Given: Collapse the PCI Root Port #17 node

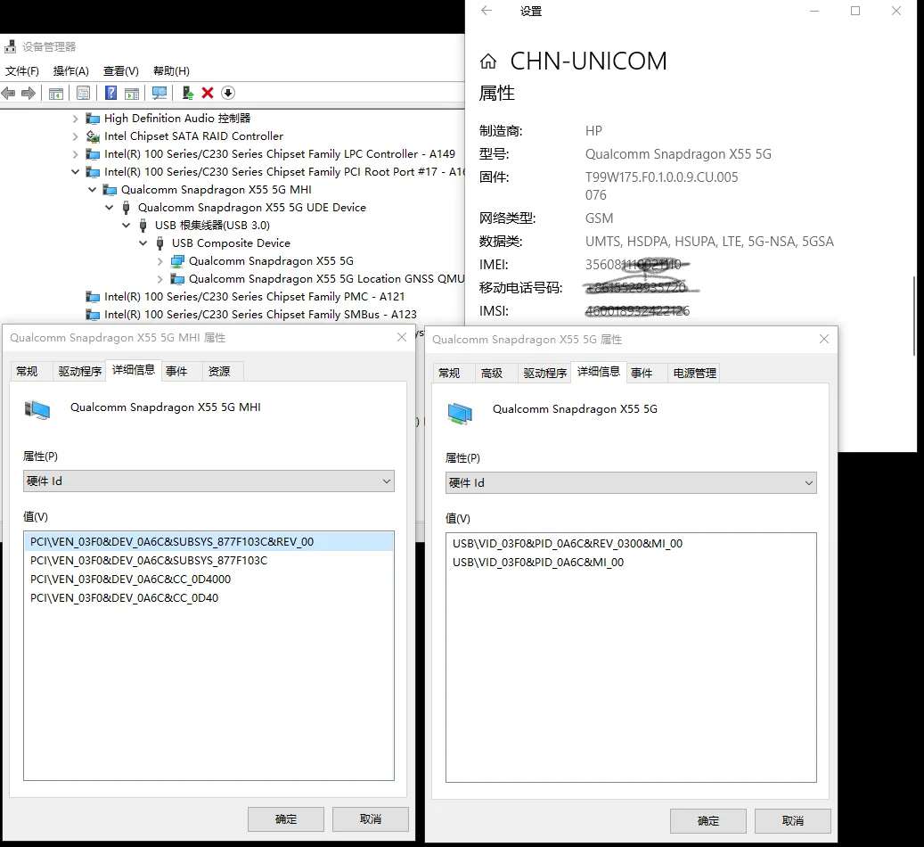Looking at the screenshot, I should pos(76,172).
